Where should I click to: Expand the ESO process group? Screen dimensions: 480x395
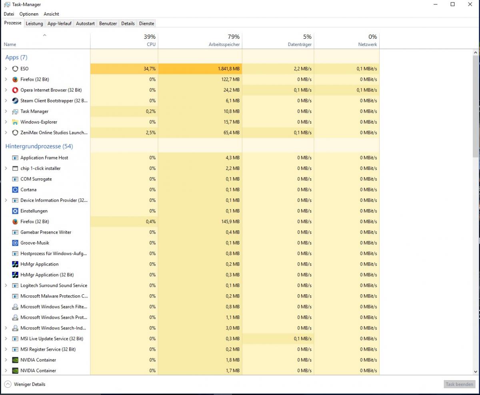coord(6,69)
